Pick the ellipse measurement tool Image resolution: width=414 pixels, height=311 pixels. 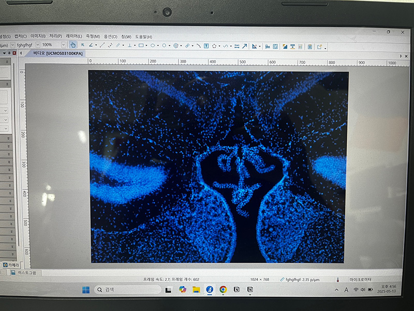[153, 46]
